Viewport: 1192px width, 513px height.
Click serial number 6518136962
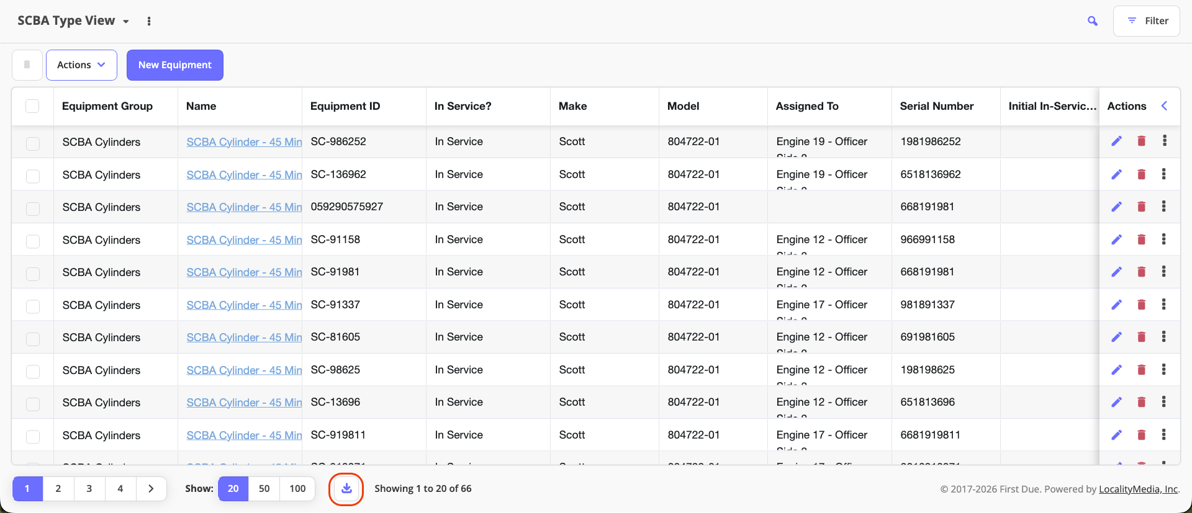click(931, 174)
